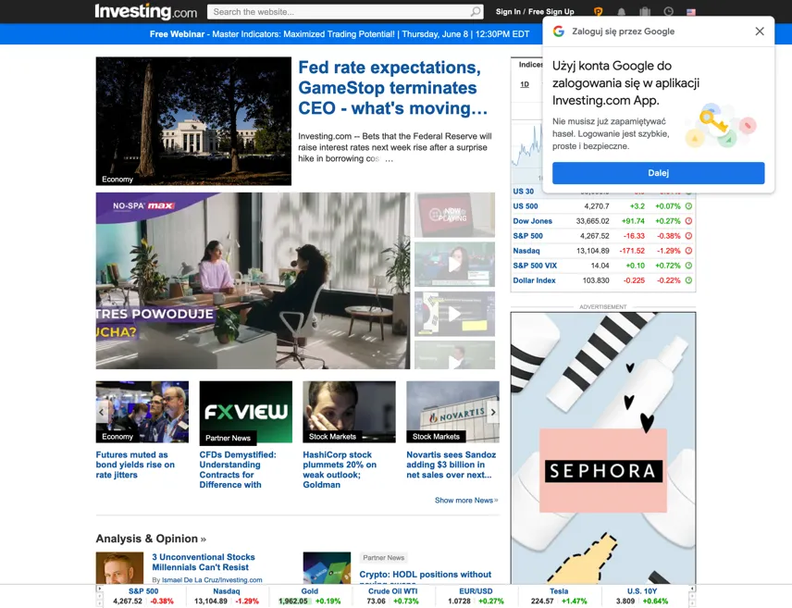Select the Indices tab in the markets widget

530,65
